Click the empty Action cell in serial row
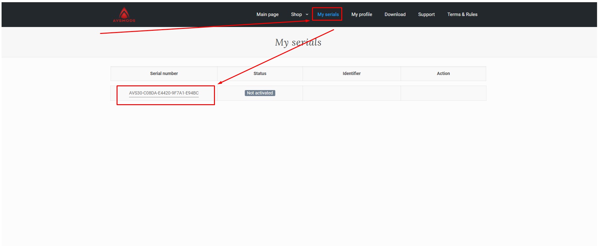598x247 pixels. (443, 93)
